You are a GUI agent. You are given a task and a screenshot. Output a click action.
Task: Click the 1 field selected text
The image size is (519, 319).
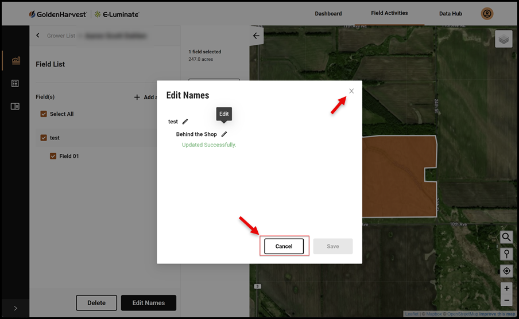point(204,52)
